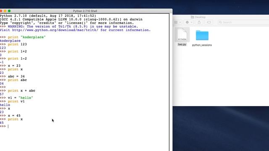Expand the Action menu arrow beside the gear
Screen dimensions: 269x151
pyautogui.click(x=192, y=22)
